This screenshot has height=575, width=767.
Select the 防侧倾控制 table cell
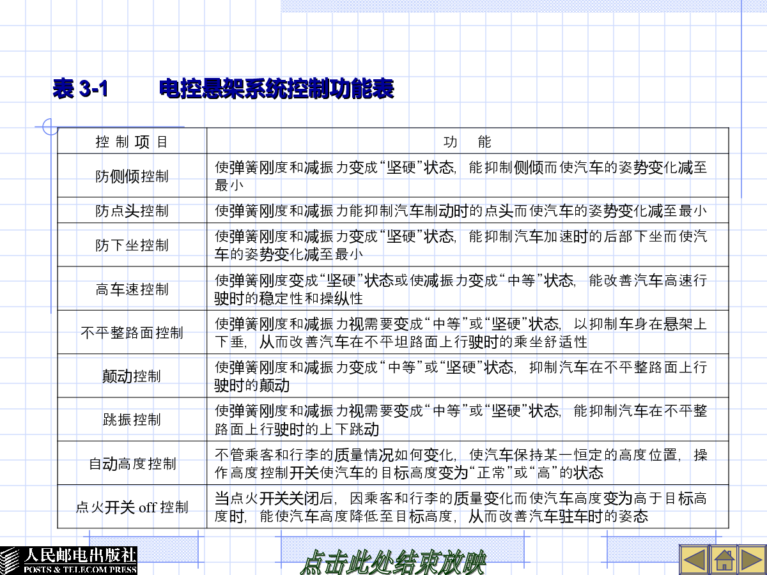pyautogui.click(x=132, y=176)
